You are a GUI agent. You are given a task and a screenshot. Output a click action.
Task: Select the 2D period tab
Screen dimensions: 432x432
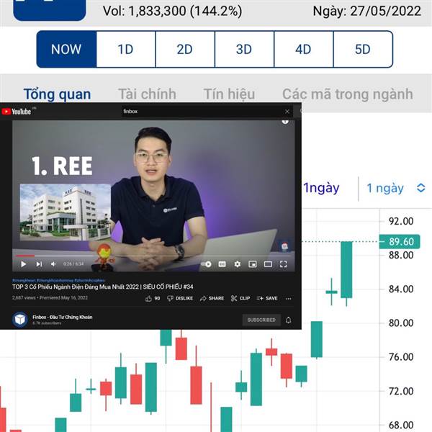click(185, 49)
